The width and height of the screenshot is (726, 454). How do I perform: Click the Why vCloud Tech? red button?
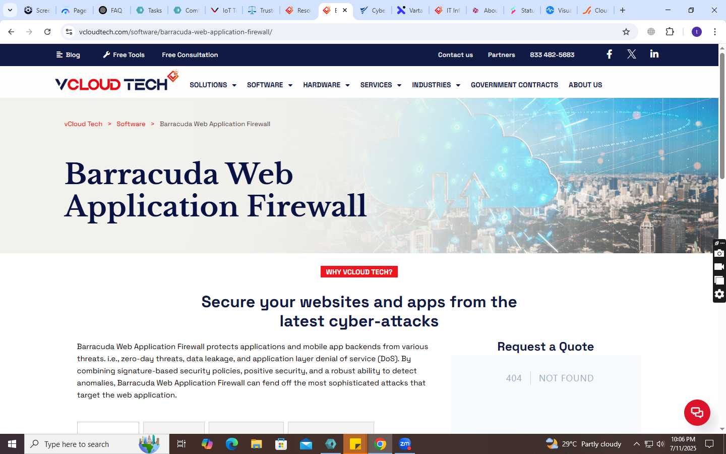coord(359,272)
